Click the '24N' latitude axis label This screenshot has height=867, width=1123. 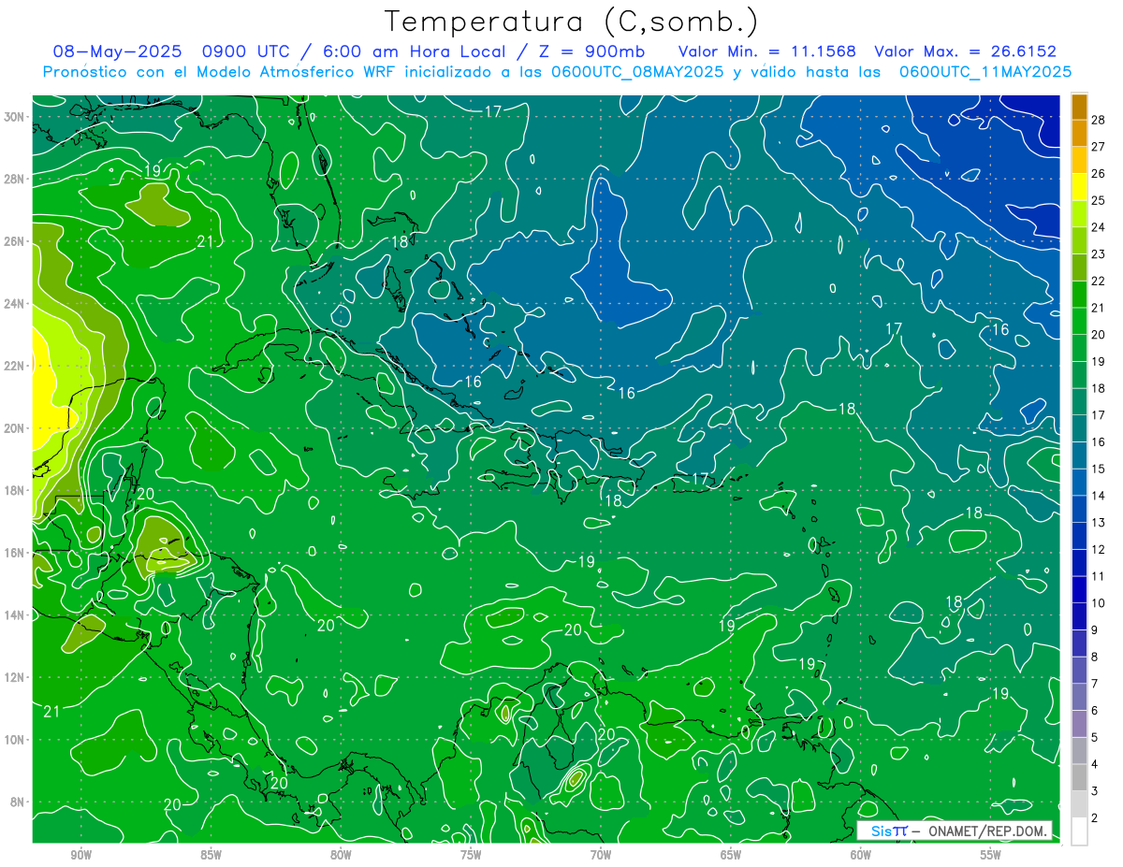point(15,304)
